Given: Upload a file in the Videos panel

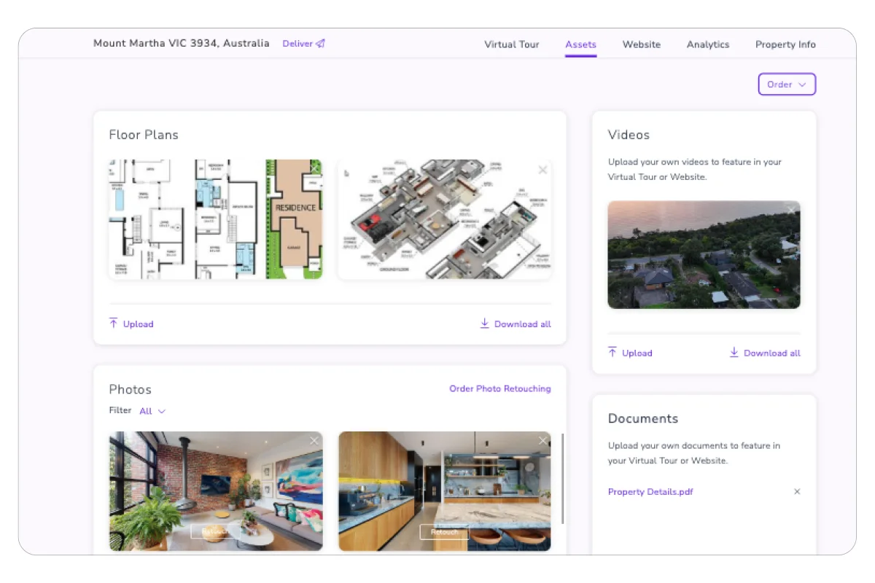Looking at the screenshot, I should point(630,353).
